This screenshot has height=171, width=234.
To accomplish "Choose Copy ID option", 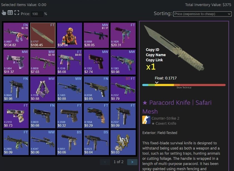I will pyautogui.click(x=152, y=50).
